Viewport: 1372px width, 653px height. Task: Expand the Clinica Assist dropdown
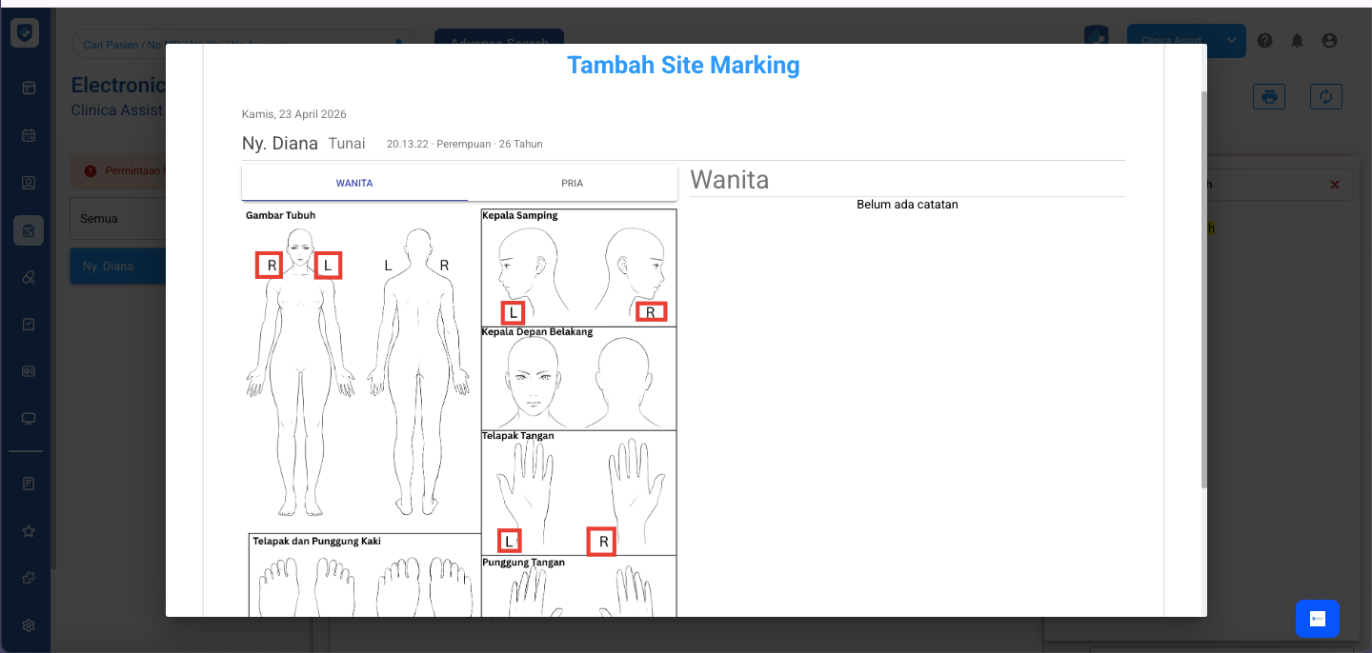click(1231, 41)
